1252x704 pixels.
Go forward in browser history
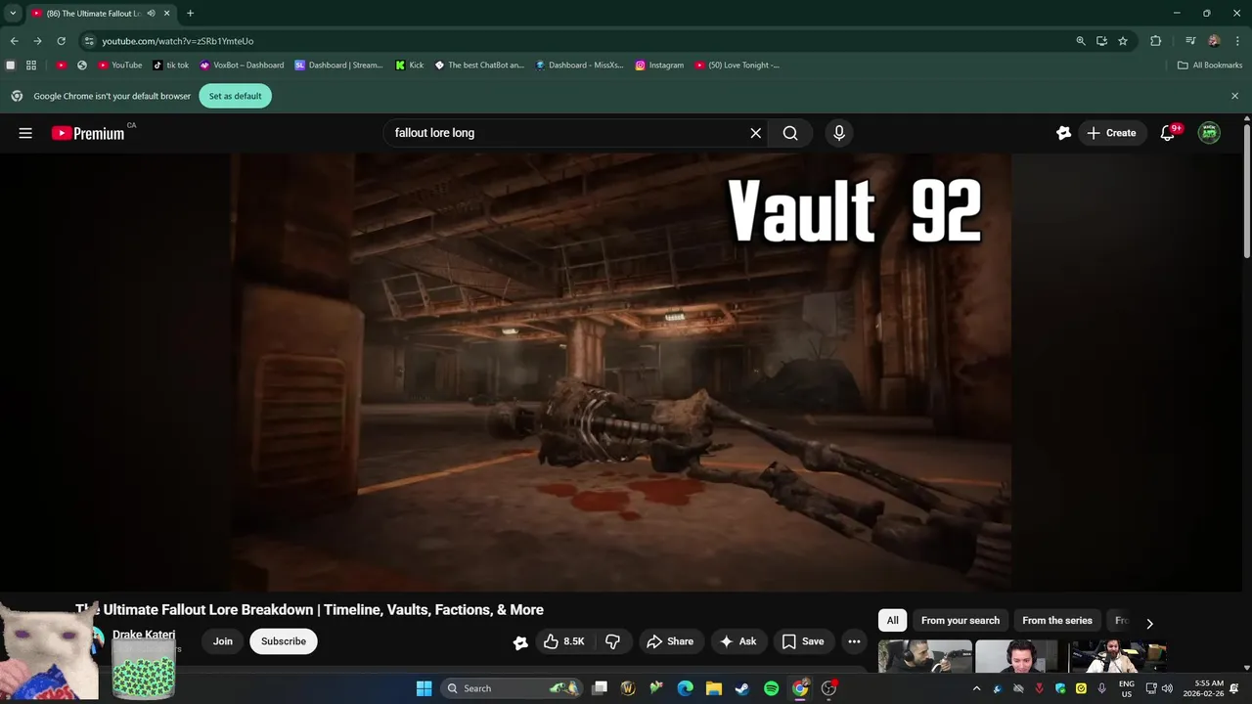(x=37, y=41)
